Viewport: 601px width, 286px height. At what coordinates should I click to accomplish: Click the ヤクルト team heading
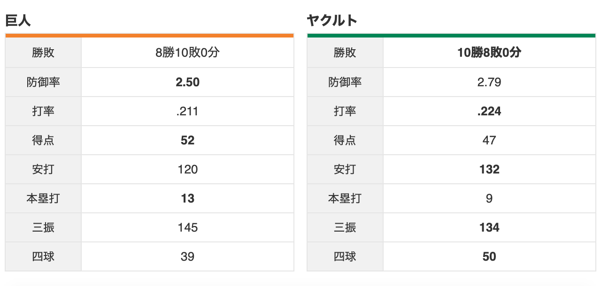pyautogui.click(x=332, y=21)
